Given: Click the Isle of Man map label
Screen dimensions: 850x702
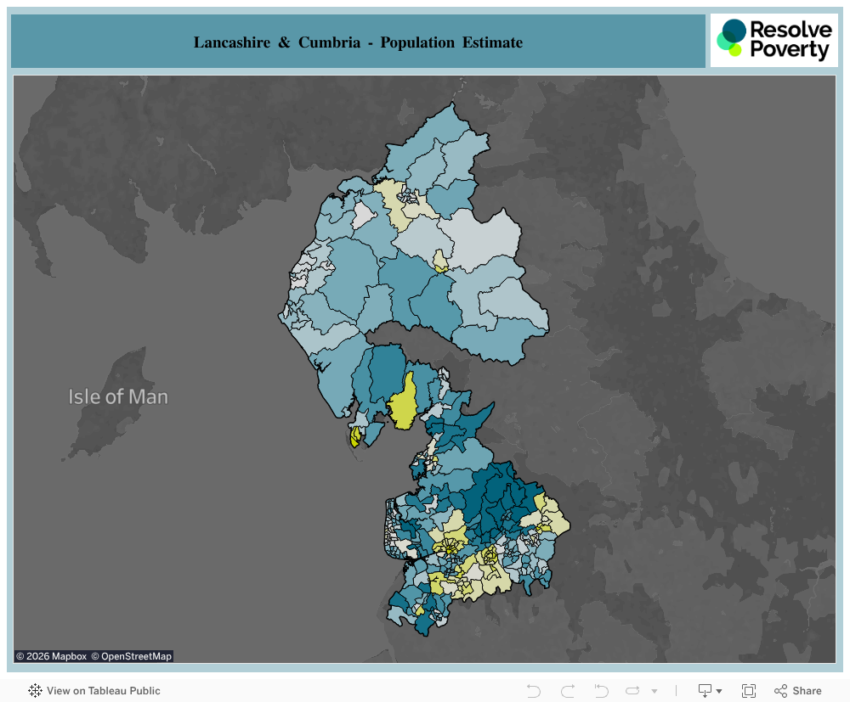Looking at the screenshot, I should tap(118, 396).
